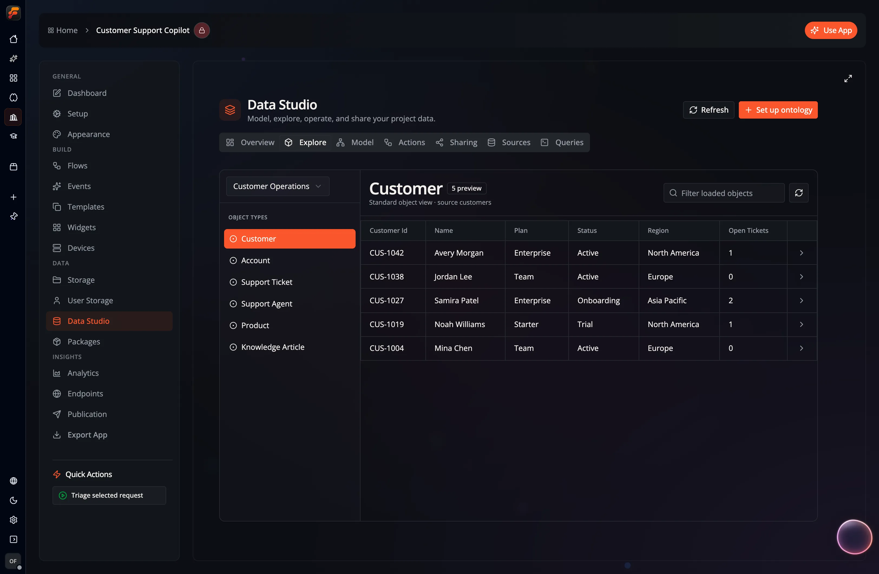Screen dimensions: 879x574
Task: Switch to the Overview tab
Action: (250, 142)
